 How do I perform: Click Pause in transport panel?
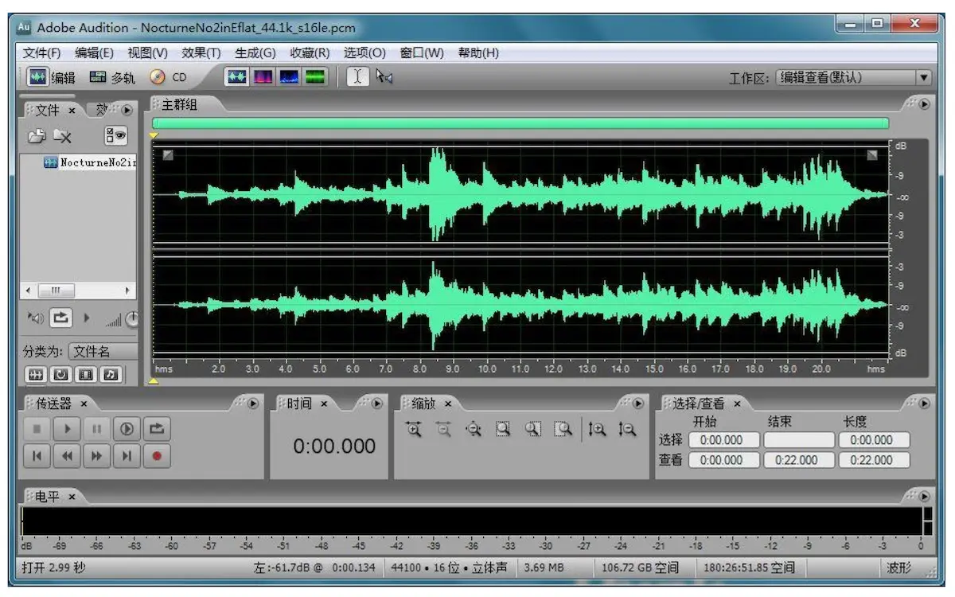point(96,429)
